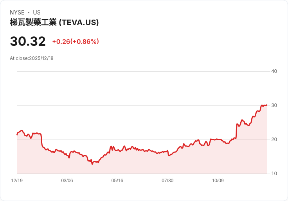Viewport: 288px width, 201px height.
Task: Select the 10/09 date on the time axis
Action: [218, 181]
